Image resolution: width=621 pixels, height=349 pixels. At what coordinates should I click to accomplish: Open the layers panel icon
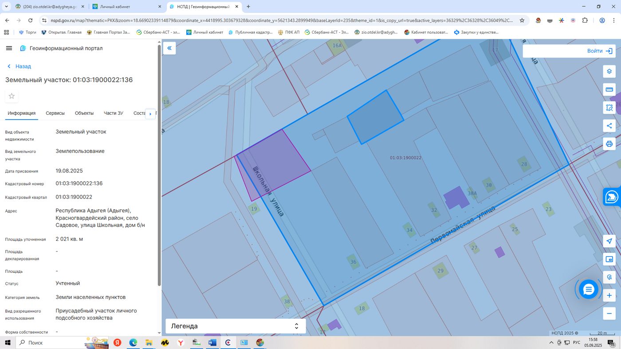(x=609, y=71)
